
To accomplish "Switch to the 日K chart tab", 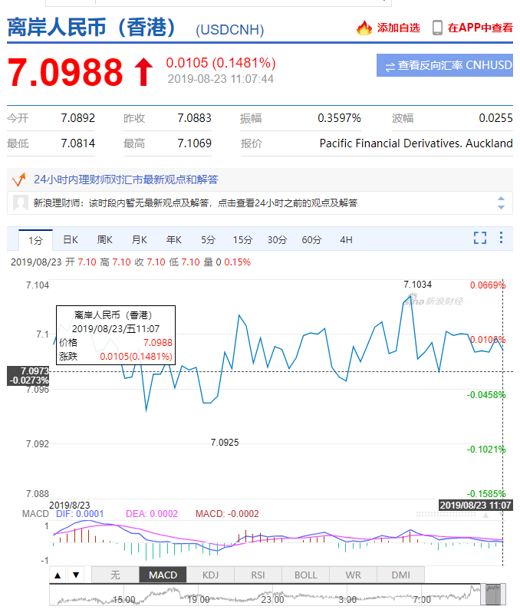I will pyautogui.click(x=71, y=240).
